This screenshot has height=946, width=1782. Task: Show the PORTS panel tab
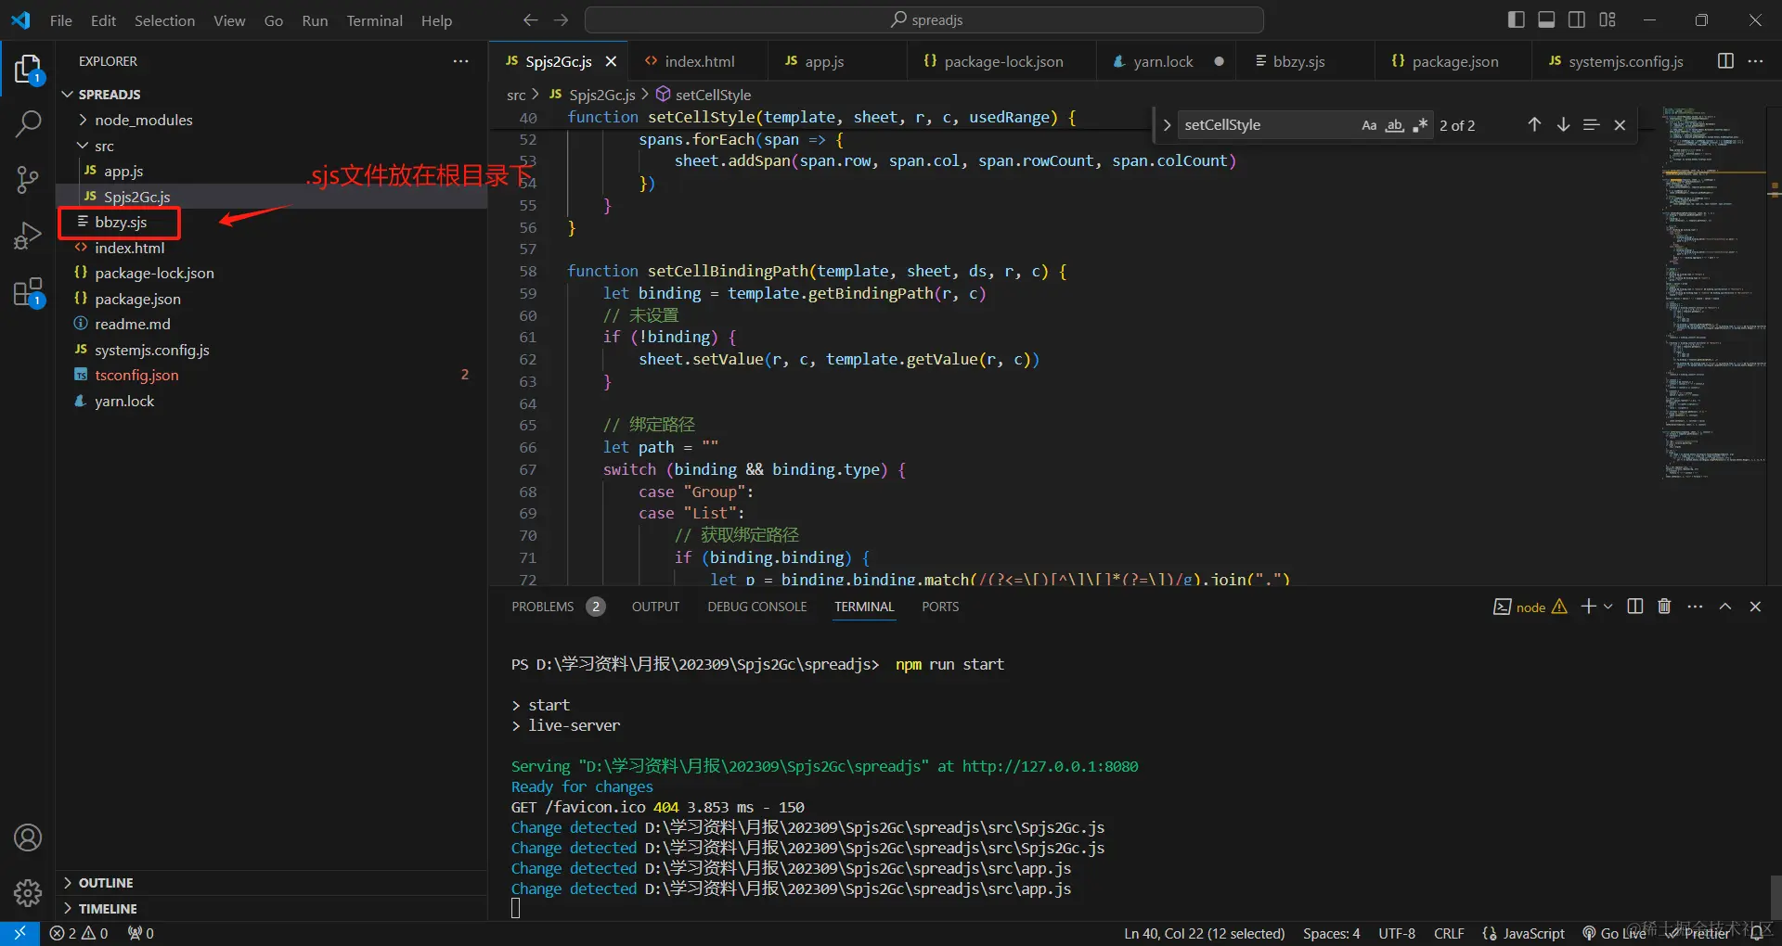pyautogui.click(x=940, y=607)
